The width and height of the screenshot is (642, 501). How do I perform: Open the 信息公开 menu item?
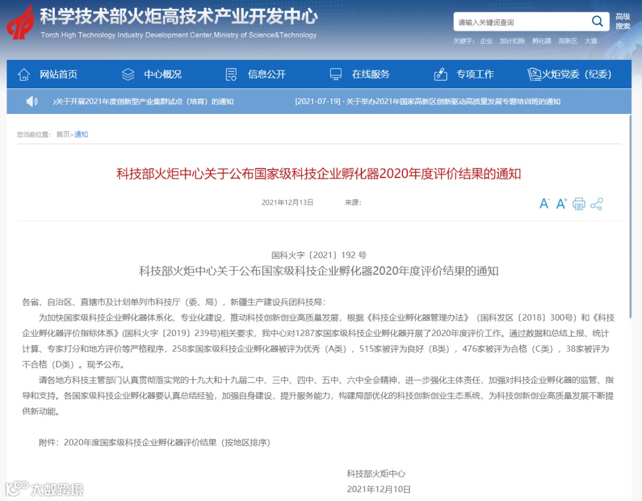pyautogui.click(x=266, y=74)
